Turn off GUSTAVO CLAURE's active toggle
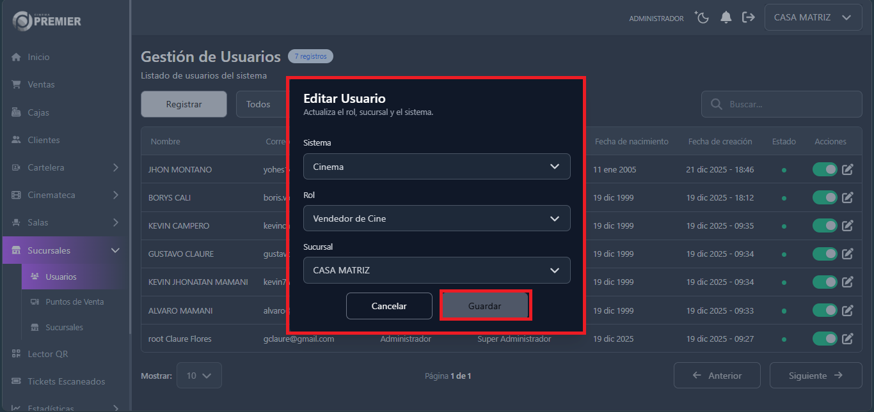The height and width of the screenshot is (412, 874). pos(824,254)
